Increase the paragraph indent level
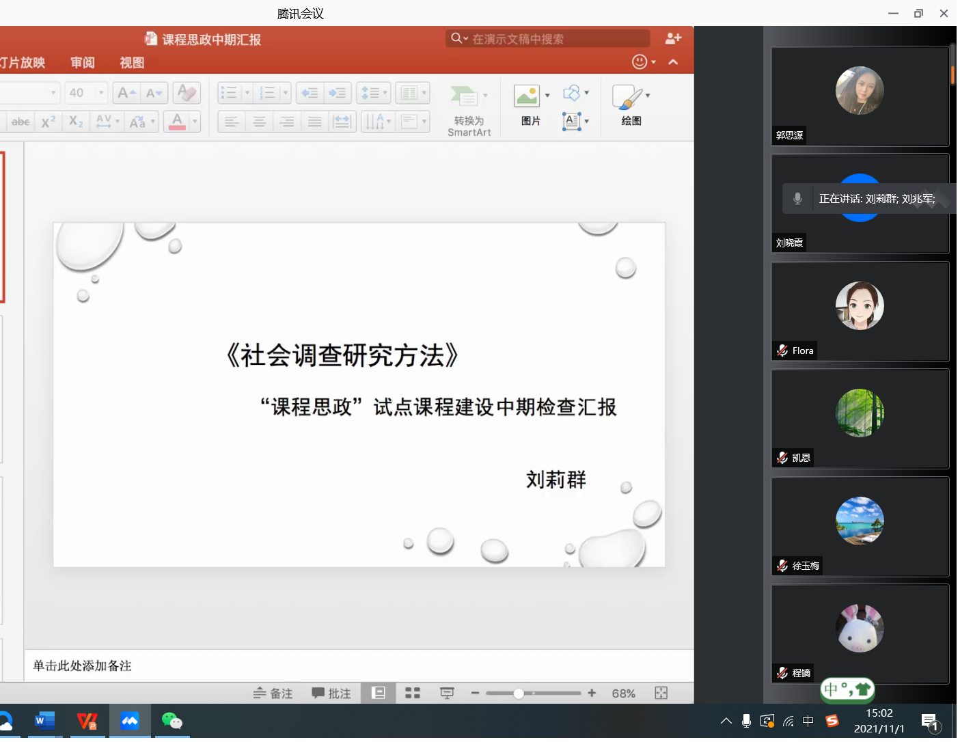The width and height of the screenshot is (960, 742). pyautogui.click(x=338, y=93)
